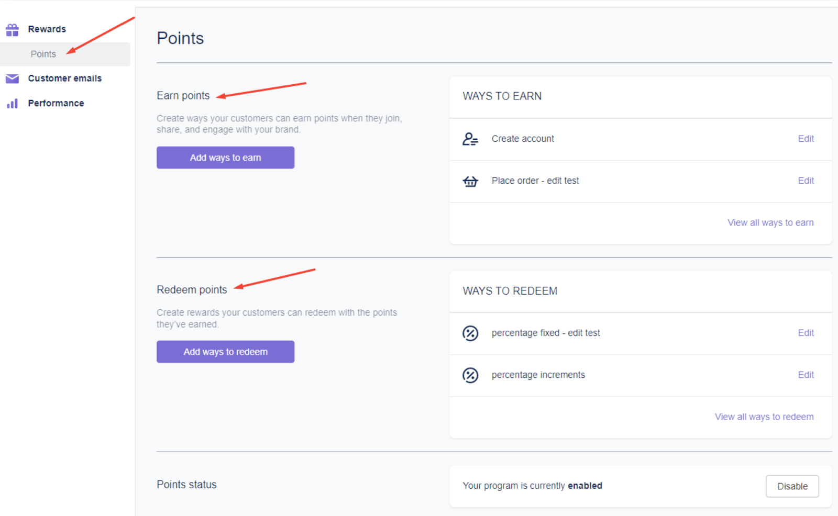The image size is (838, 516).
Task: Go to Customer emails section
Action: tap(65, 78)
